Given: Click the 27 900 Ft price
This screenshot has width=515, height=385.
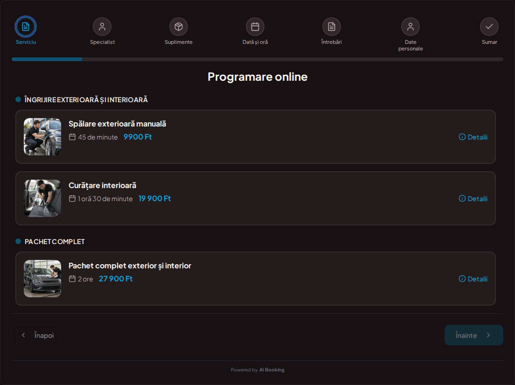Looking at the screenshot, I should click(116, 279).
